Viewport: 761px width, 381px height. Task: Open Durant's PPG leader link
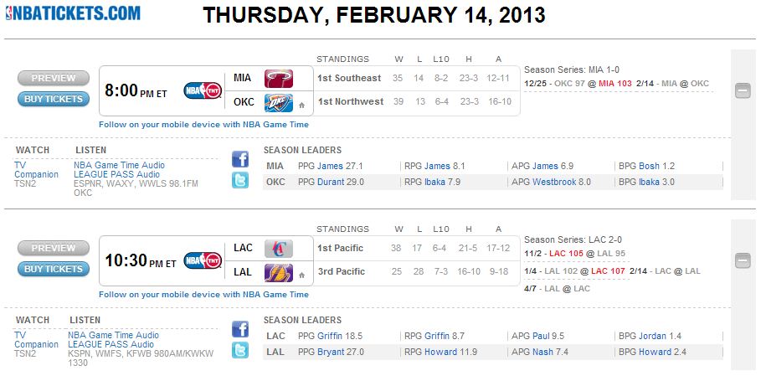[x=330, y=182]
